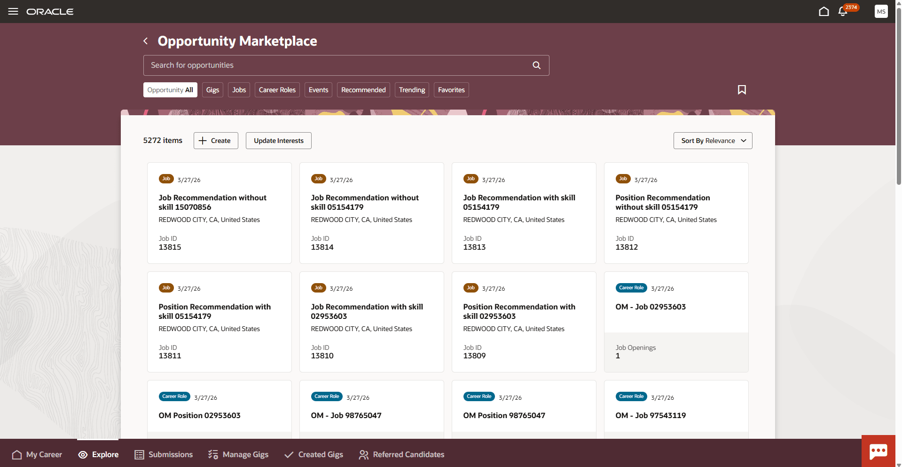Click Job badge on Job ID 13815 card
This screenshot has width=902, height=467.
tap(166, 179)
